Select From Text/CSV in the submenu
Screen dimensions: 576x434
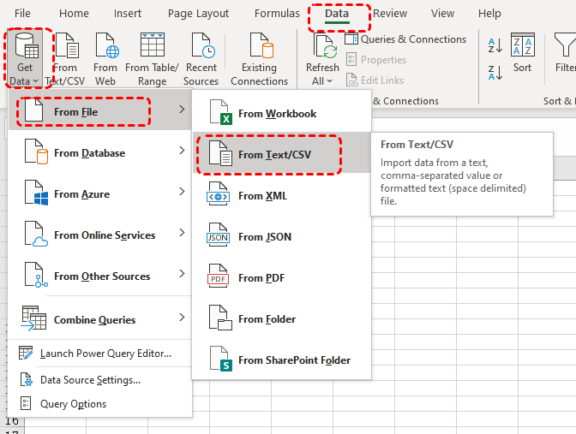click(274, 155)
